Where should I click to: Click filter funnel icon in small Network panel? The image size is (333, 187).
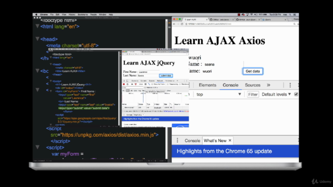pyautogui.click(x=136, y=84)
